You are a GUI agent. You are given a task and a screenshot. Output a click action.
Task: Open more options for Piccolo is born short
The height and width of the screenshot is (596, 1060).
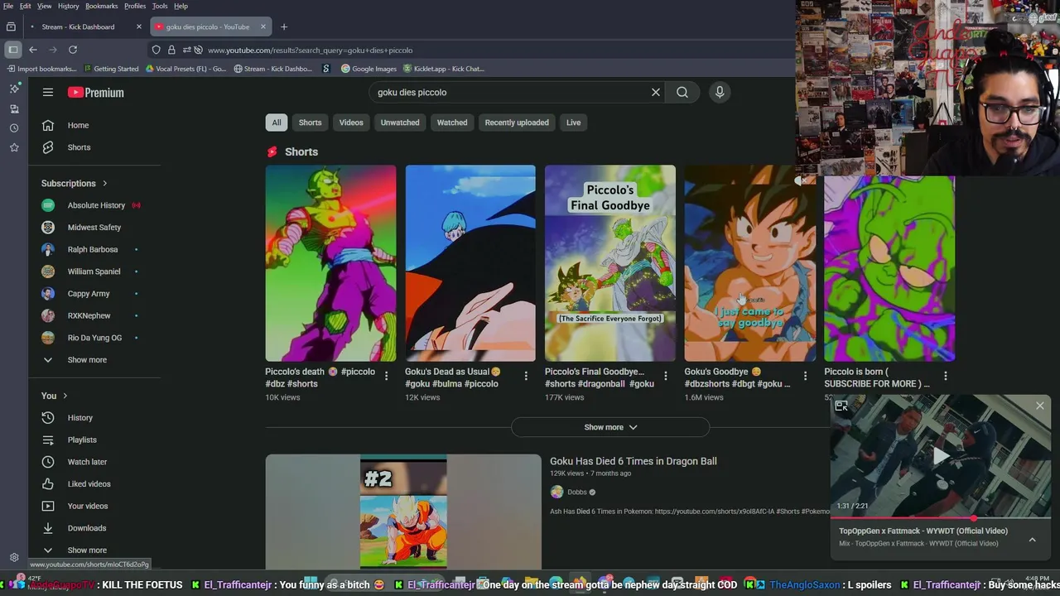[x=946, y=376]
